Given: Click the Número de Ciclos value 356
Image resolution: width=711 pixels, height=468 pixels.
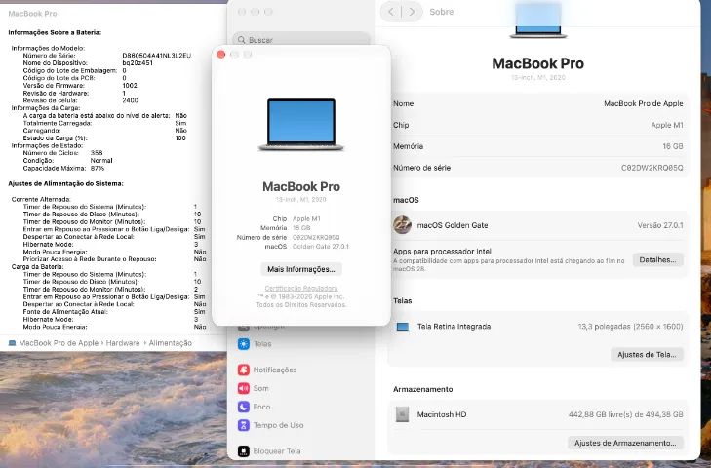Looking at the screenshot, I should point(97,153).
